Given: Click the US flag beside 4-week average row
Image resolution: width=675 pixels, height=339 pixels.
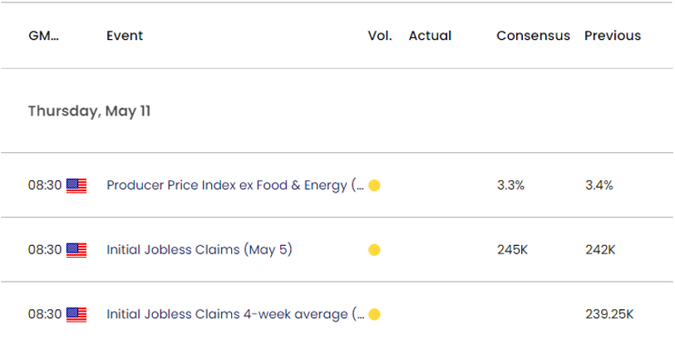Looking at the screenshot, I should (76, 314).
